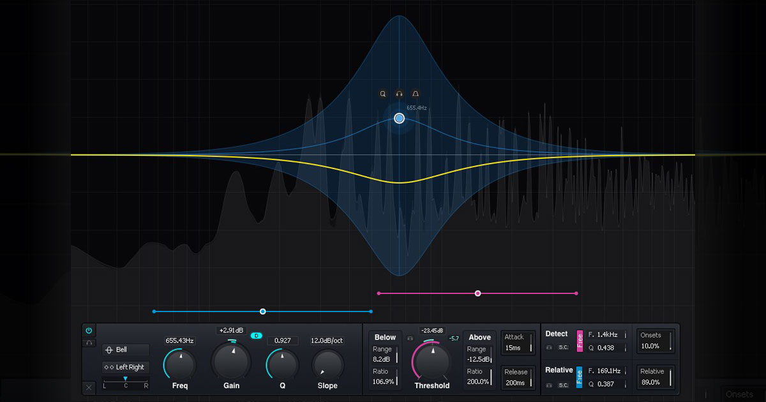
Task: Click the Slope knob
Action: point(327,365)
